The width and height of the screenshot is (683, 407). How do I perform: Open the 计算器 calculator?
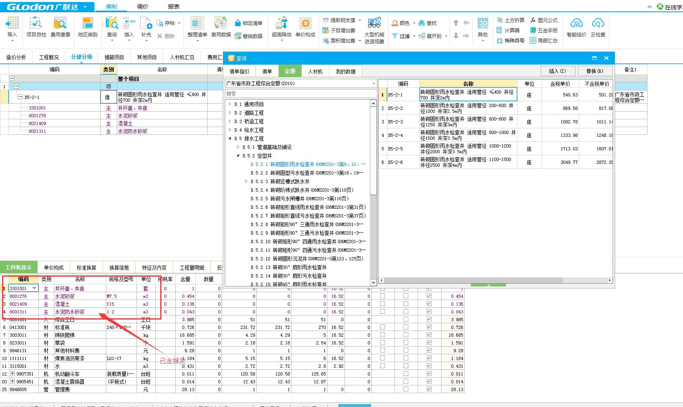(508, 30)
